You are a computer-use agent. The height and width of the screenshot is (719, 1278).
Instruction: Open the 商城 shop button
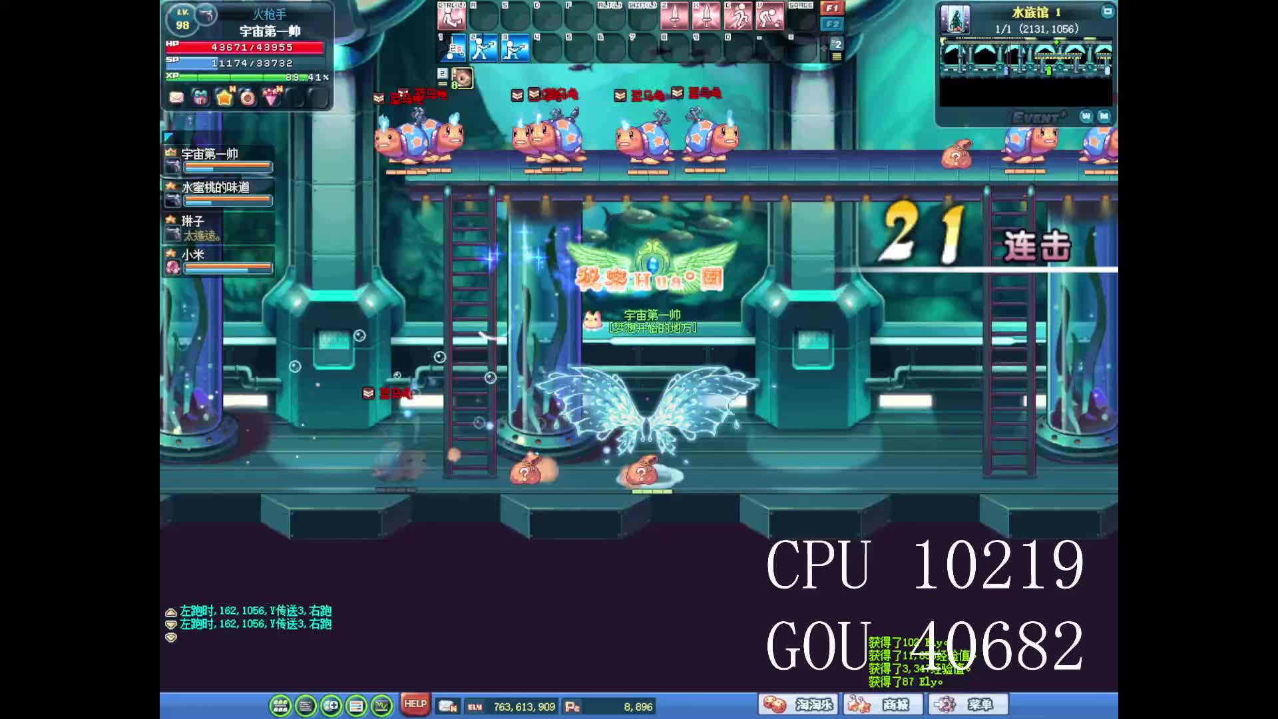pos(883,704)
